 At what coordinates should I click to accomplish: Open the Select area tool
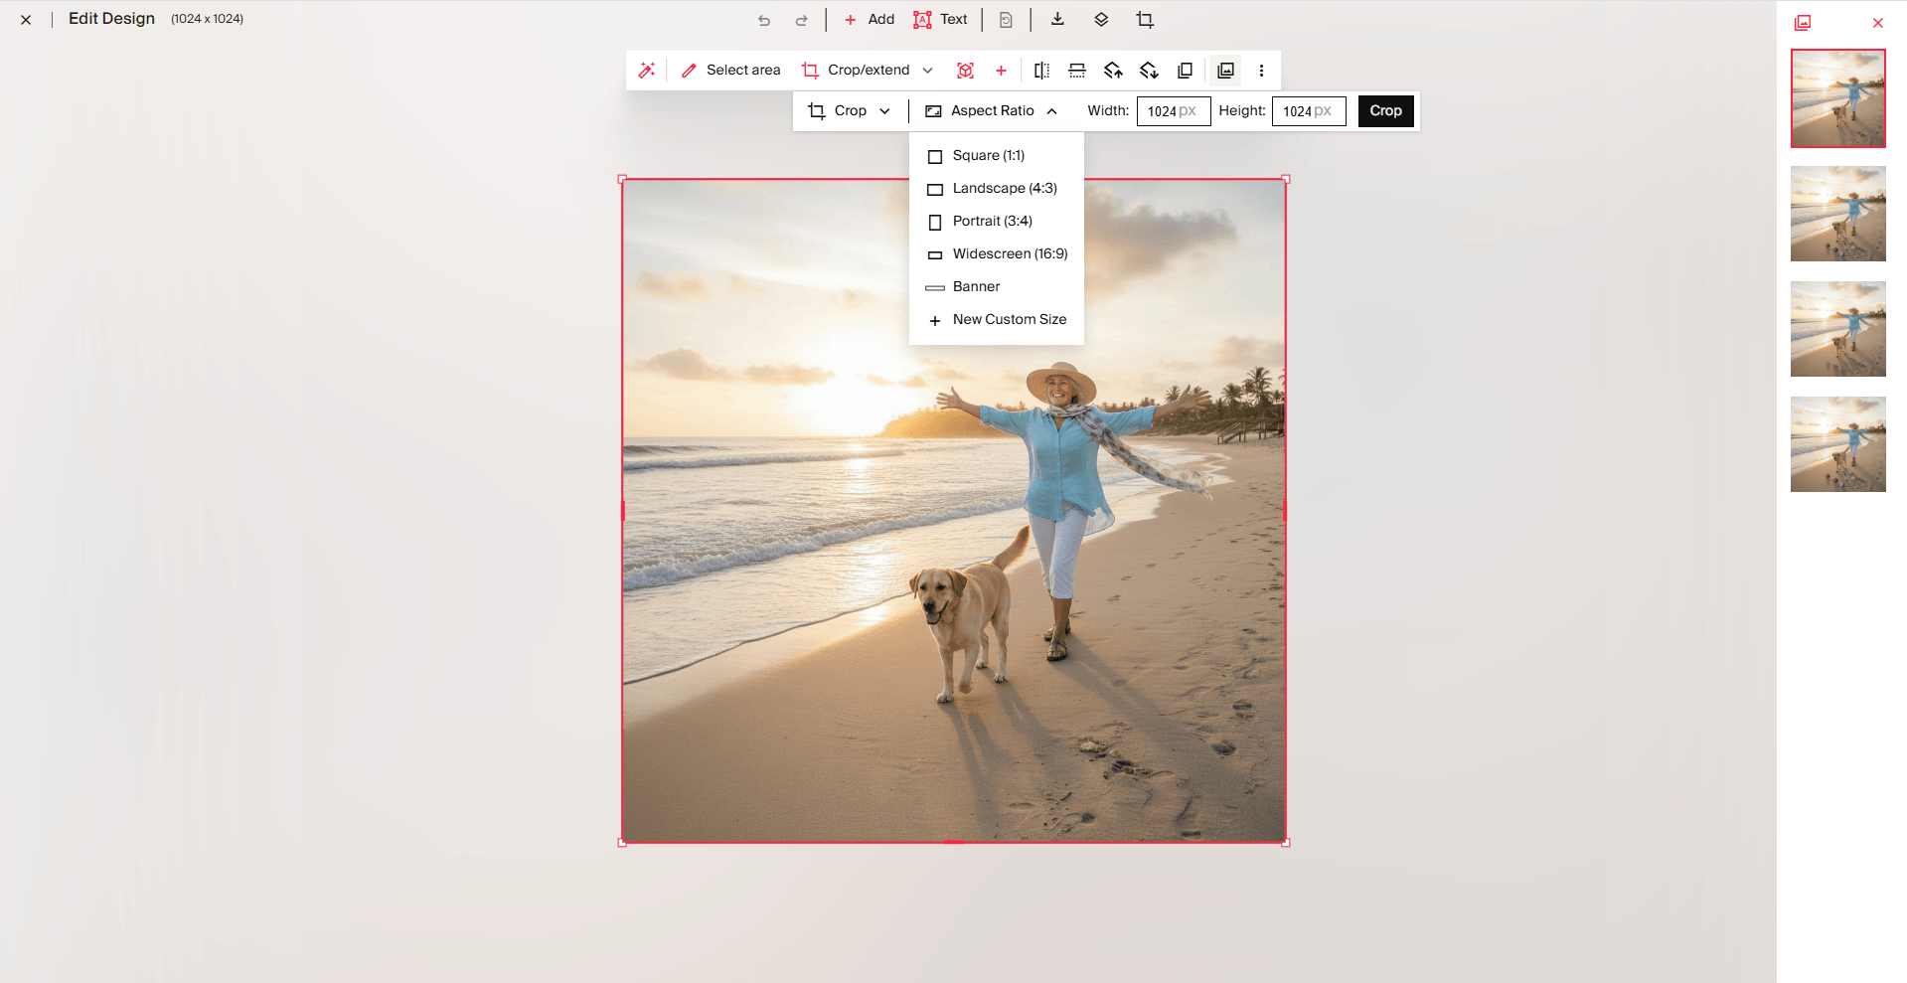[x=730, y=70]
